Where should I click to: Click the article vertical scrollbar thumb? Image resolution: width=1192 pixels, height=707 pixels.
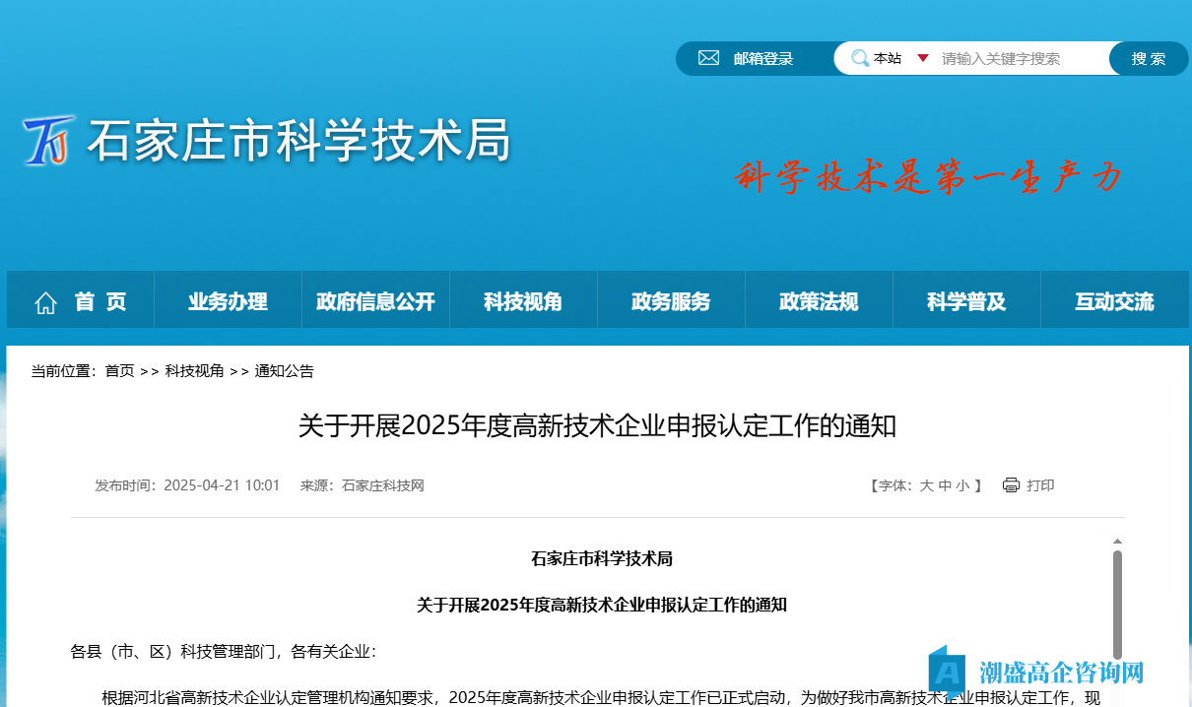[1117, 601]
